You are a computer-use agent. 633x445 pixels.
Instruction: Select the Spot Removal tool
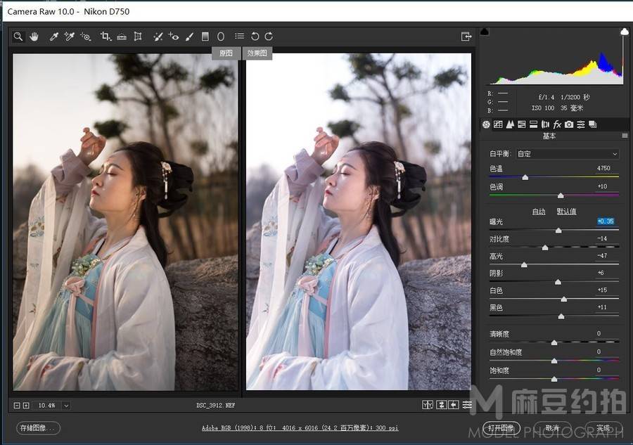point(158,37)
